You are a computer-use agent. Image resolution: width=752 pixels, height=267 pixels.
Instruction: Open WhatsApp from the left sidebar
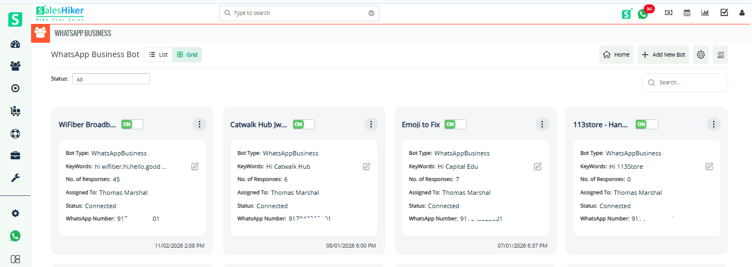click(x=16, y=236)
